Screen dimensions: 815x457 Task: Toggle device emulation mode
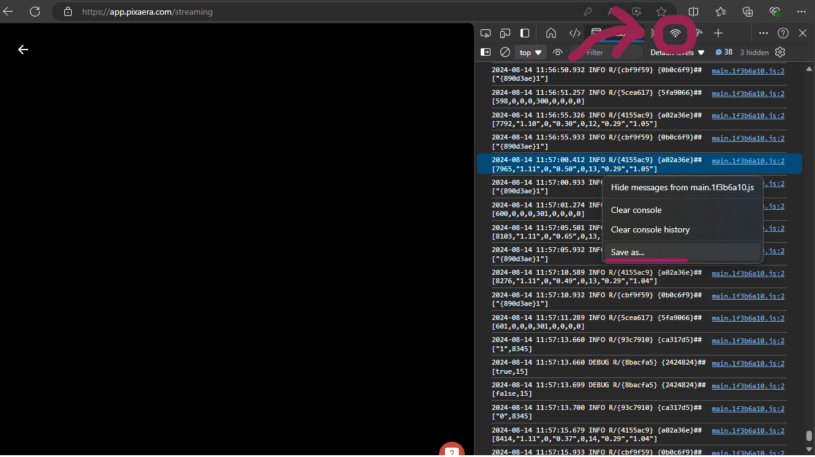[505, 33]
